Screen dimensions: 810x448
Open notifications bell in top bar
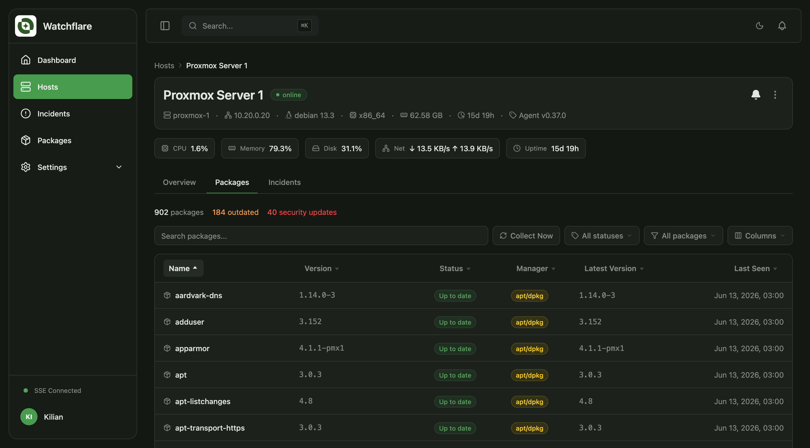[782, 26]
